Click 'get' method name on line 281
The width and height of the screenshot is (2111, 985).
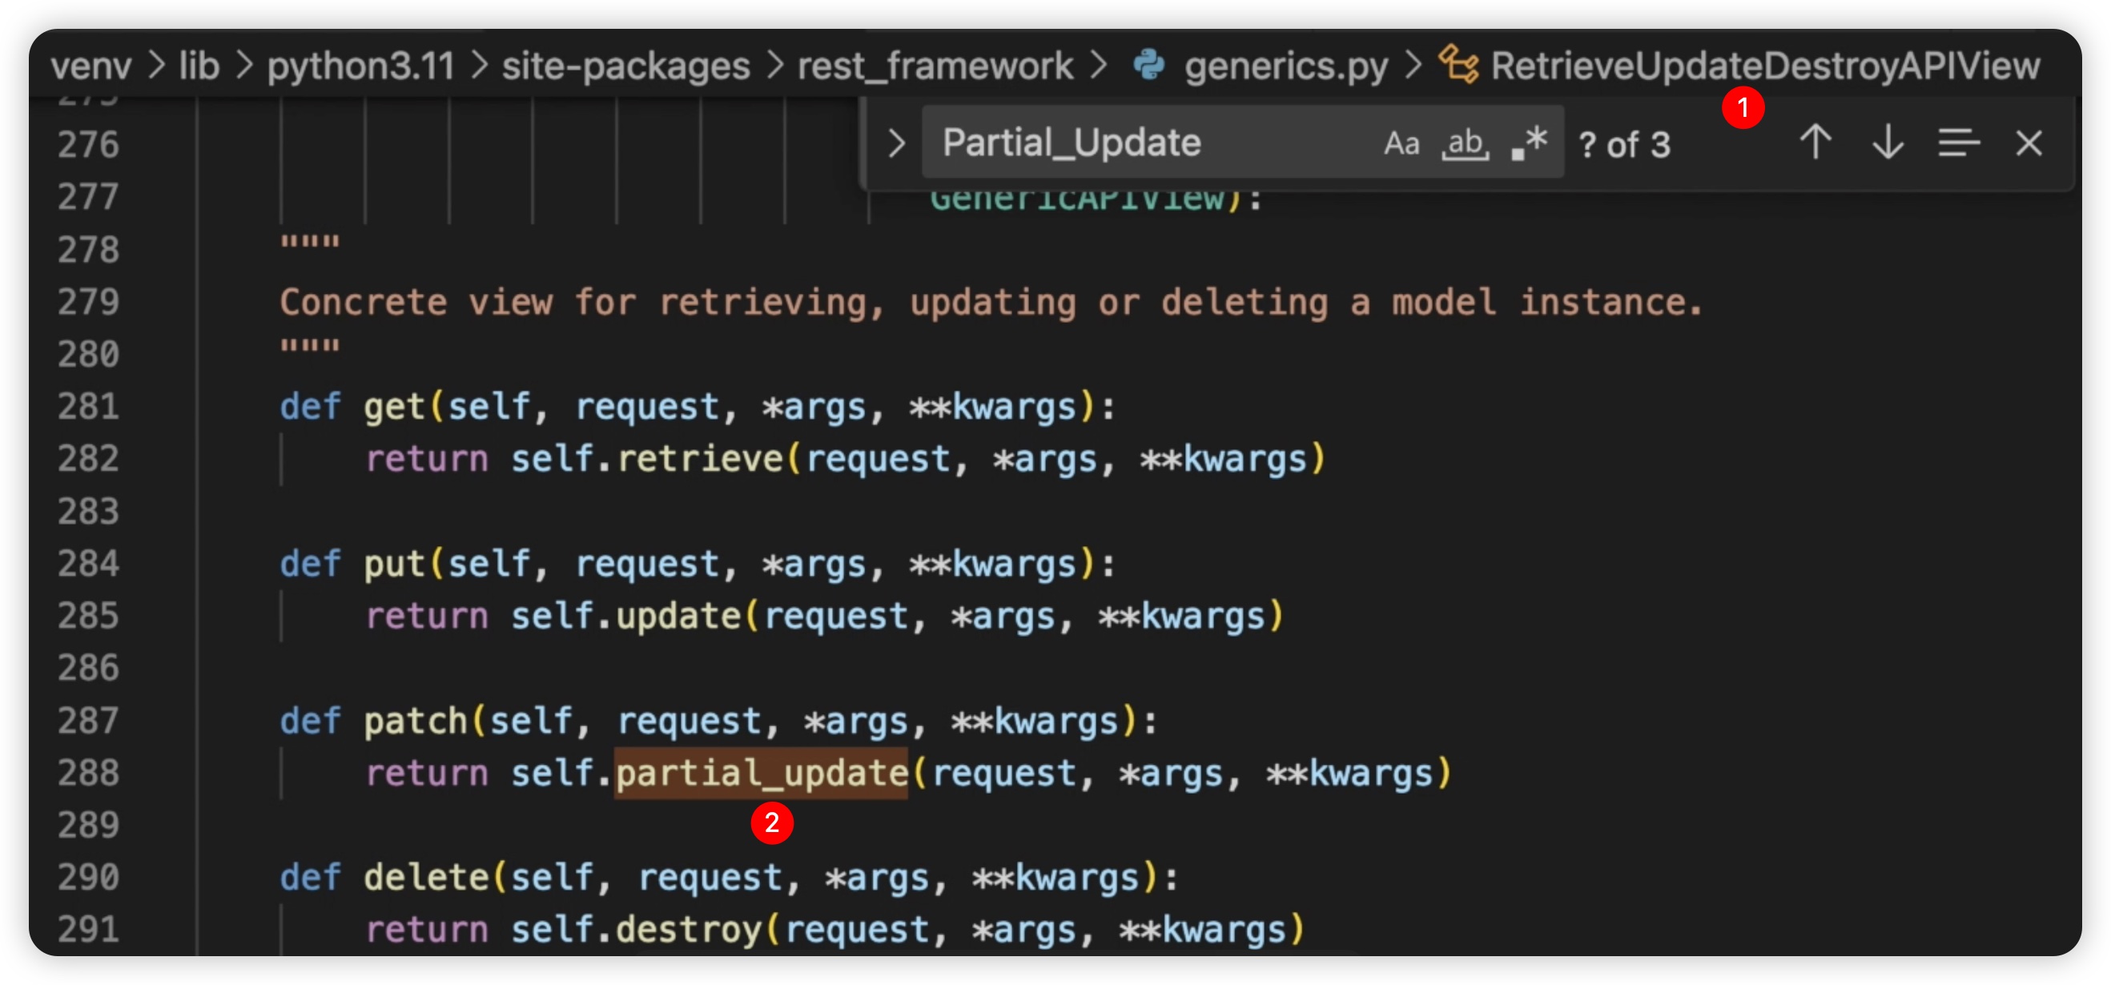(x=394, y=408)
